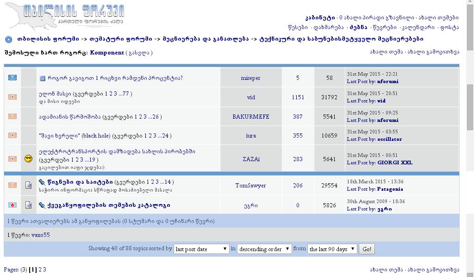The width and height of the screenshot is (474, 277).
Task: Go to თემატური ფორუმი breadcrumb link
Action: coord(121,39)
